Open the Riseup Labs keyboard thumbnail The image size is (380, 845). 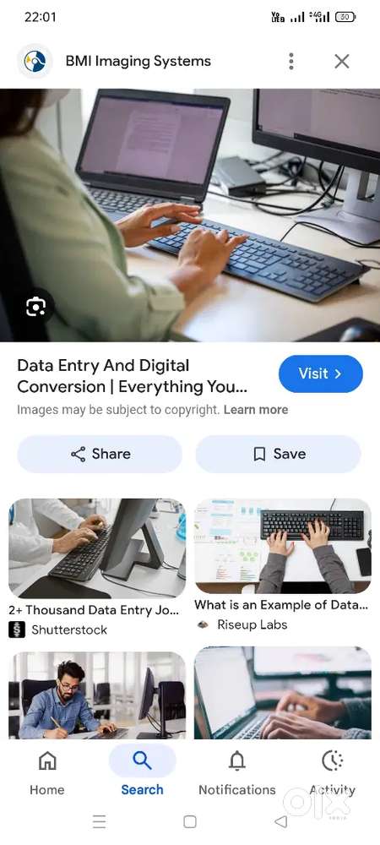(283, 546)
